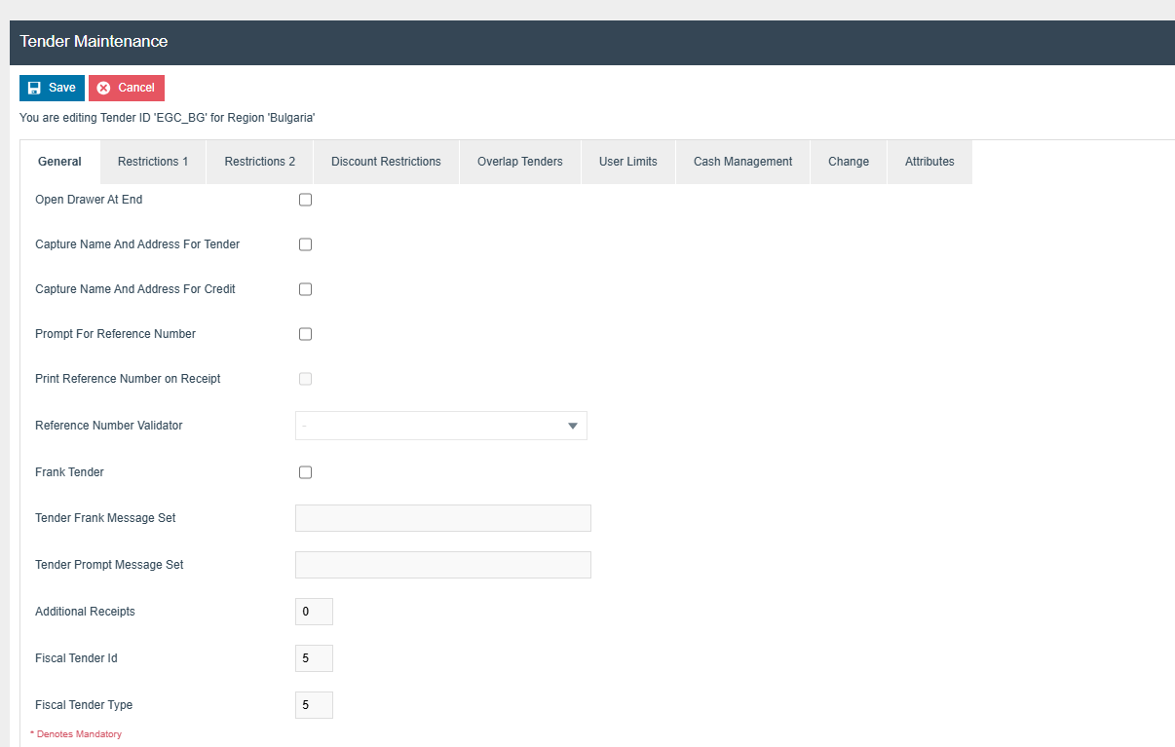Click the floppy disk Save icon

coord(34,88)
